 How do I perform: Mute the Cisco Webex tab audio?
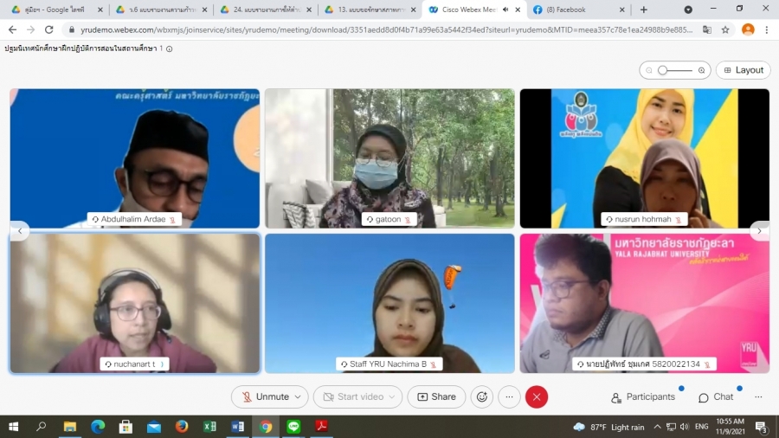point(505,10)
